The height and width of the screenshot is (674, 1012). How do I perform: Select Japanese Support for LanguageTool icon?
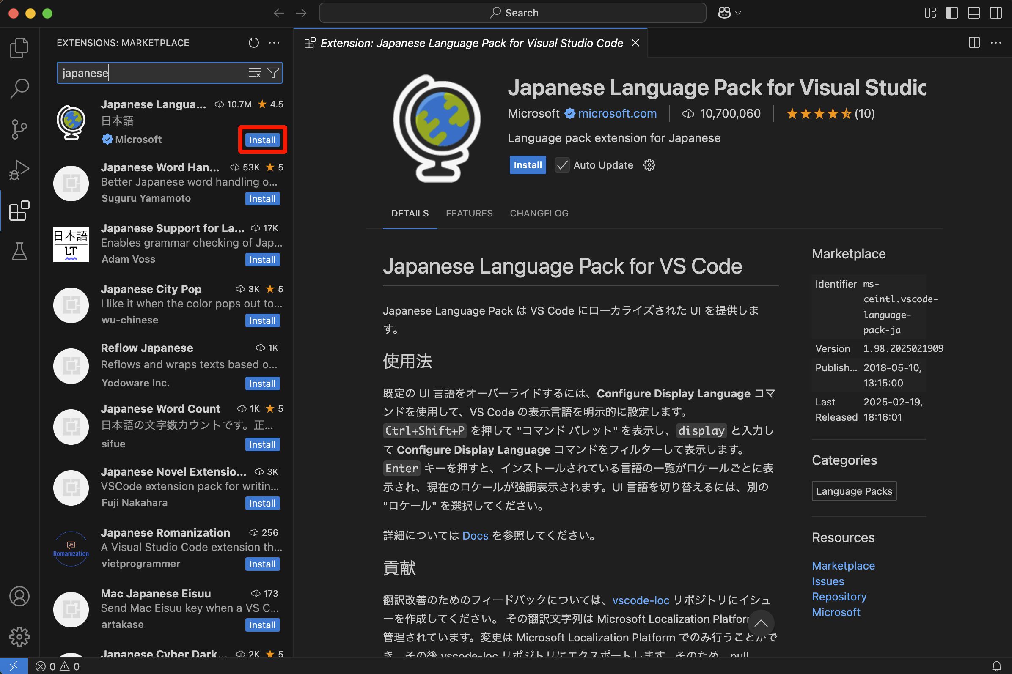pos(71,244)
